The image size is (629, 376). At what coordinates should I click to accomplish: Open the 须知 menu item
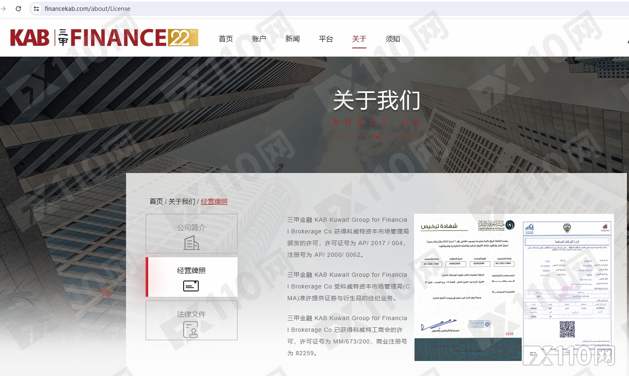pos(393,39)
